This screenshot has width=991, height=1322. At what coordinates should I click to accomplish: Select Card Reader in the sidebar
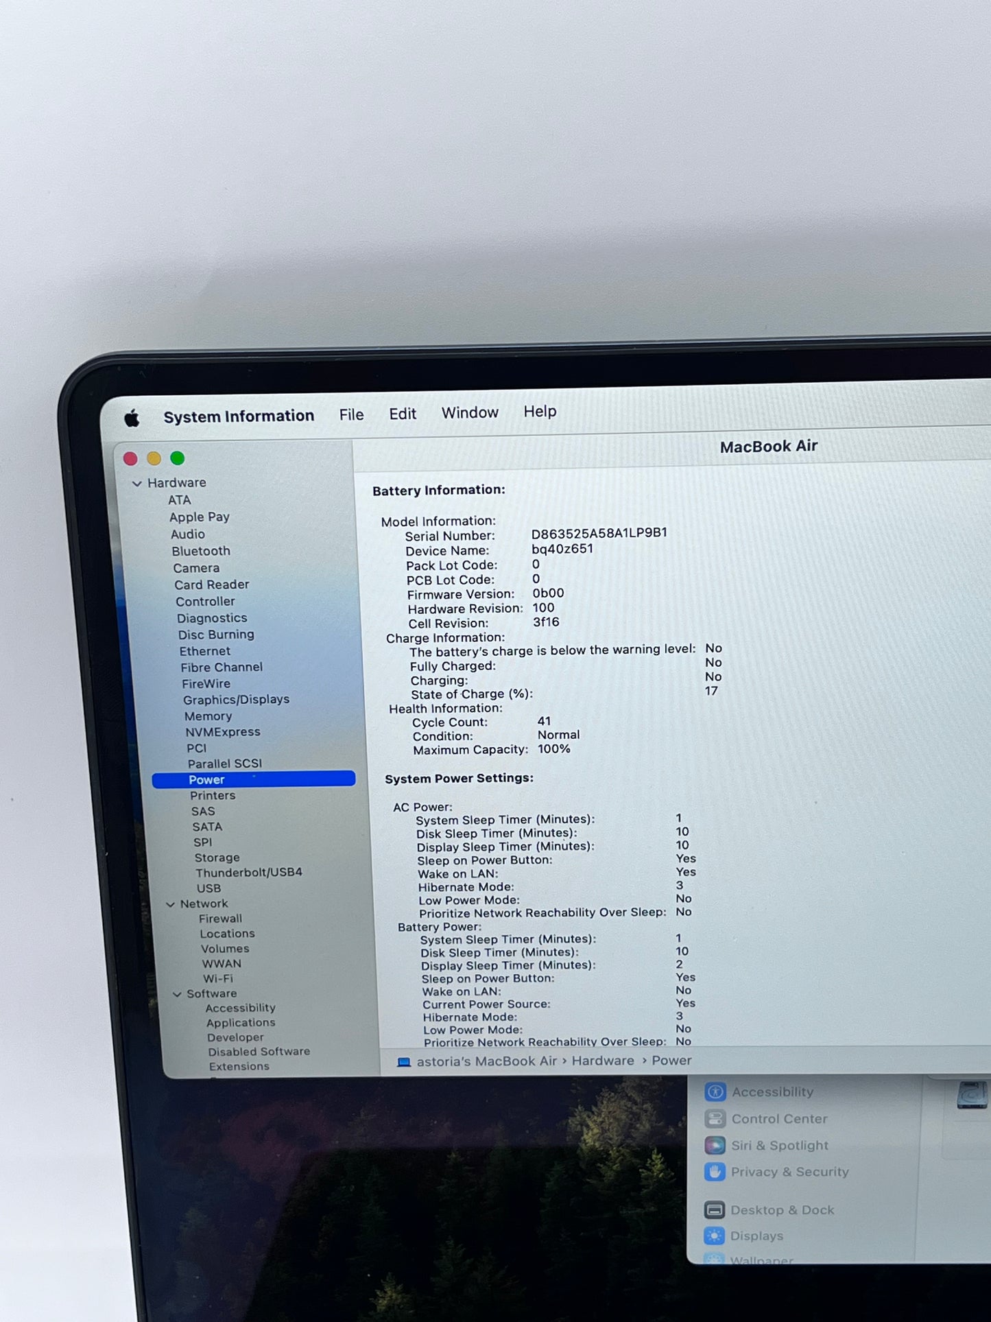[x=212, y=585]
